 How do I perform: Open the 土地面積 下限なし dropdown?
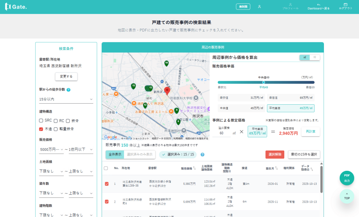click(x=51, y=171)
